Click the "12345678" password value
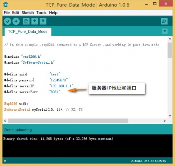The height and width of the screenshot is (166, 175). pos(58,80)
